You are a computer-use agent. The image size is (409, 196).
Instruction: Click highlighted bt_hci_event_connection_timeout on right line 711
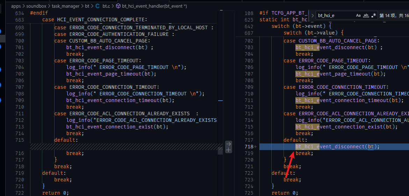click(349, 100)
